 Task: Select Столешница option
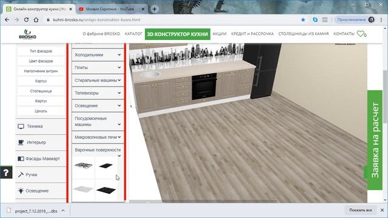pos(41,91)
